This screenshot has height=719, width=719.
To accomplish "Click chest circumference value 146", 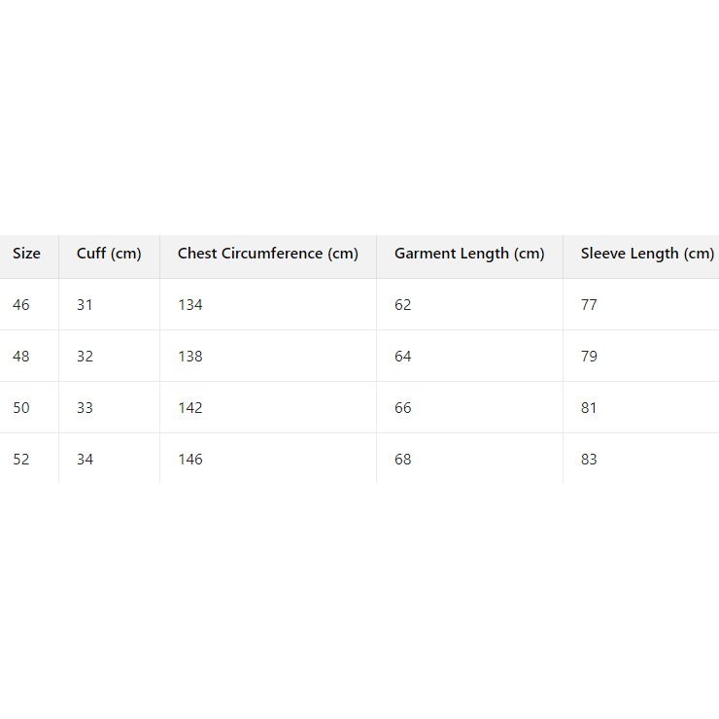I will pyautogui.click(x=190, y=460).
